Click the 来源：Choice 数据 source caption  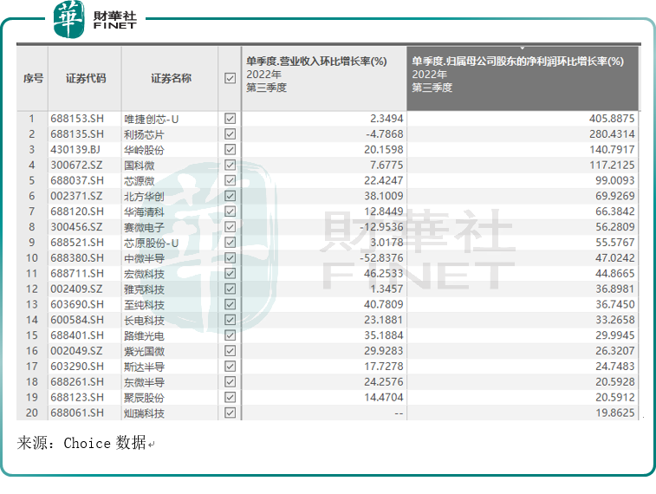pyautogui.click(x=81, y=443)
